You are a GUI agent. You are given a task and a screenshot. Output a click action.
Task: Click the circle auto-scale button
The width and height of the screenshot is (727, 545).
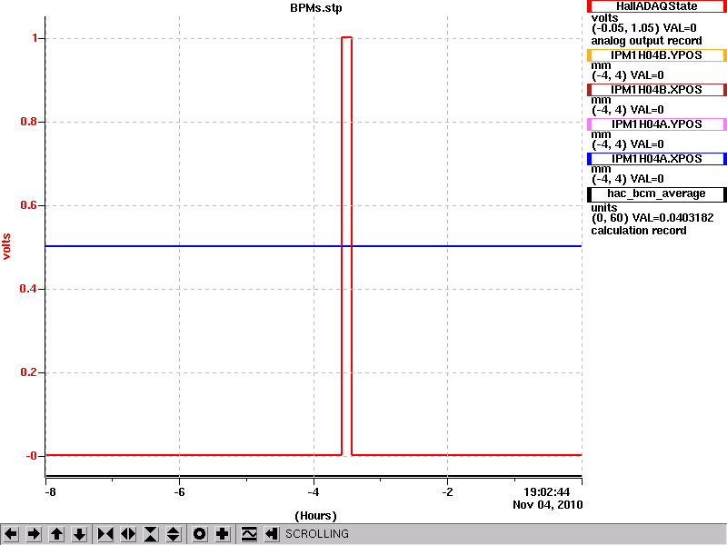pyautogui.click(x=200, y=534)
